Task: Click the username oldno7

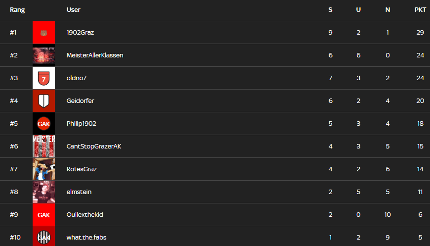Action: click(77, 78)
